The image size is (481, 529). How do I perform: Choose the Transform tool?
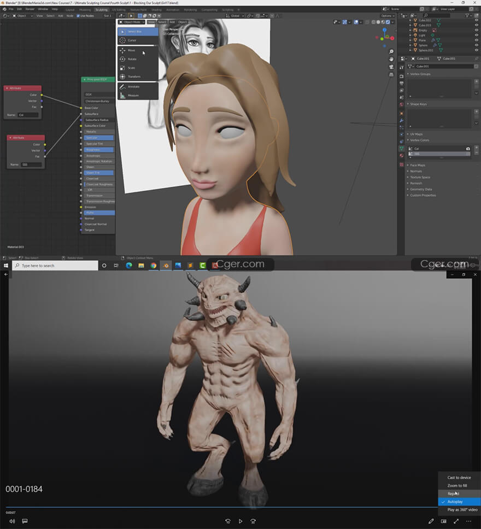point(138,77)
